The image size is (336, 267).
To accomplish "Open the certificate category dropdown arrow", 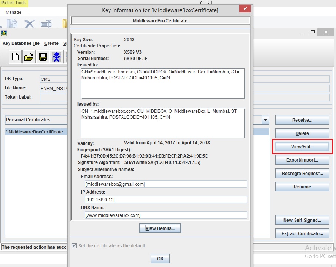I will pyautogui.click(x=266, y=120).
